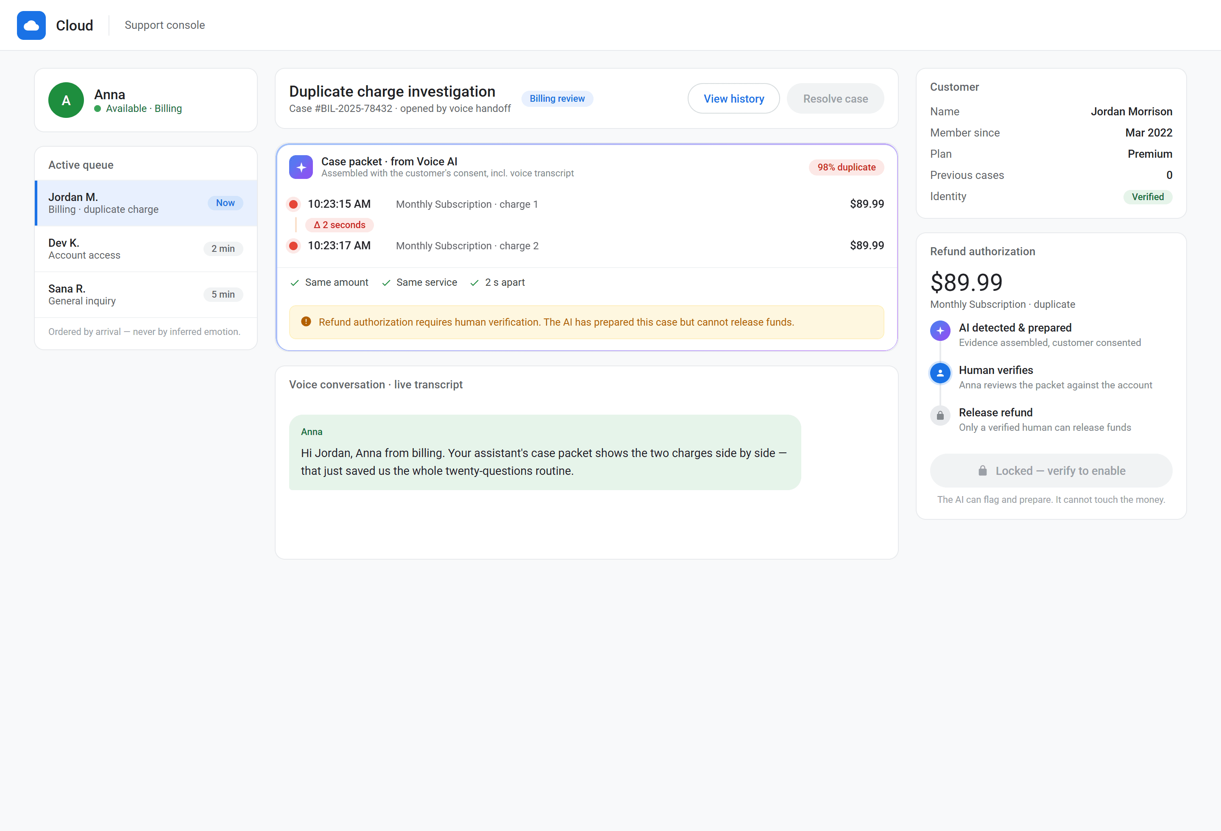Click the Monthly Subscription · charge 1 row
Screen dimensions: 1221x831
(586, 204)
